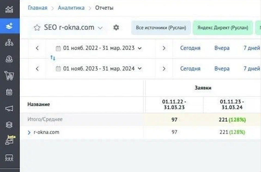Open the 01 нояб. 2022 - 31 мар. 2023 date picker
261x172 pixels.
click(x=99, y=48)
